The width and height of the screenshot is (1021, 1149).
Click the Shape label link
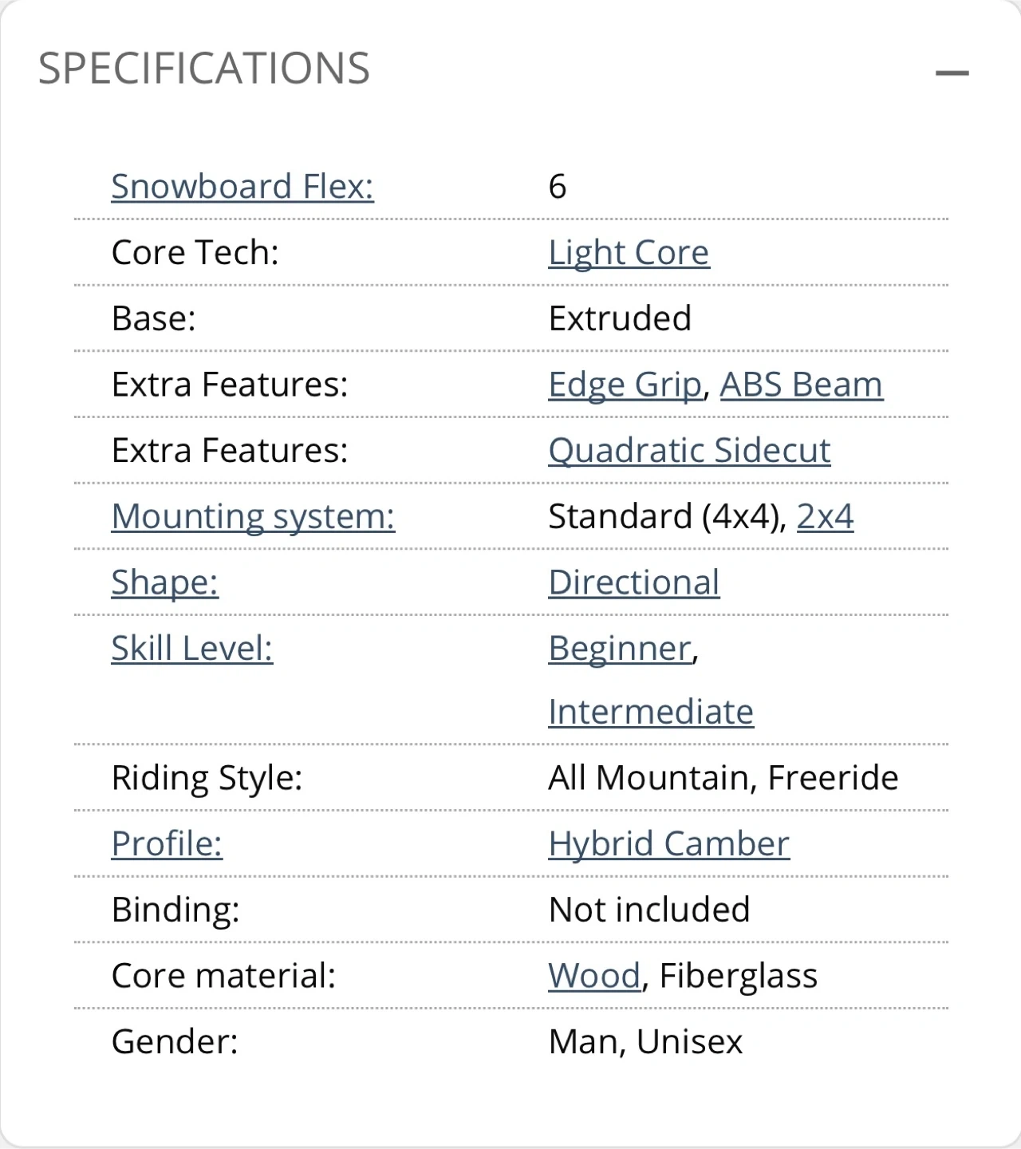164,582
